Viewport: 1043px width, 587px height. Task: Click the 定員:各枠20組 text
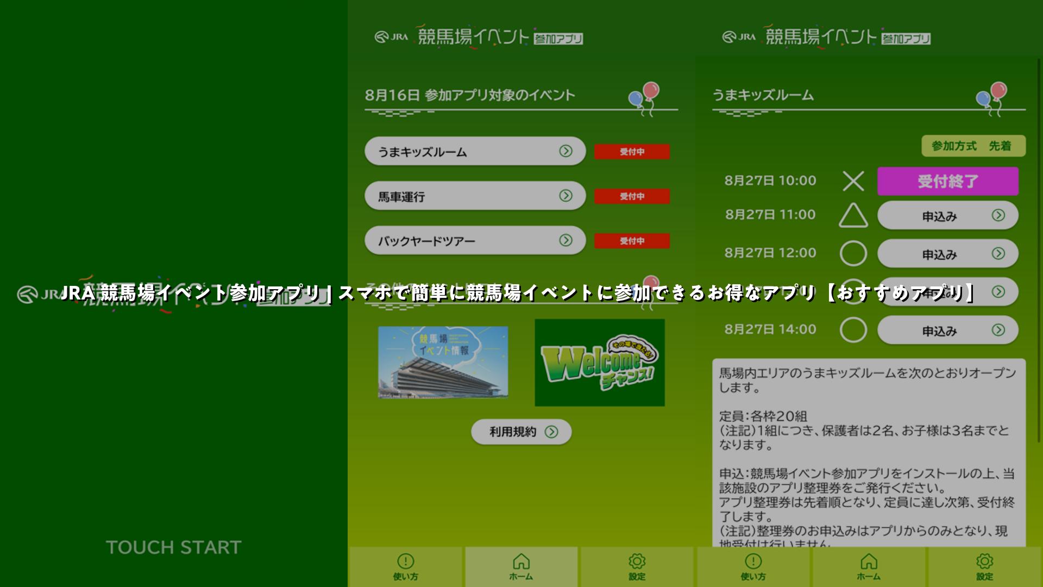(x=763, y=416)
